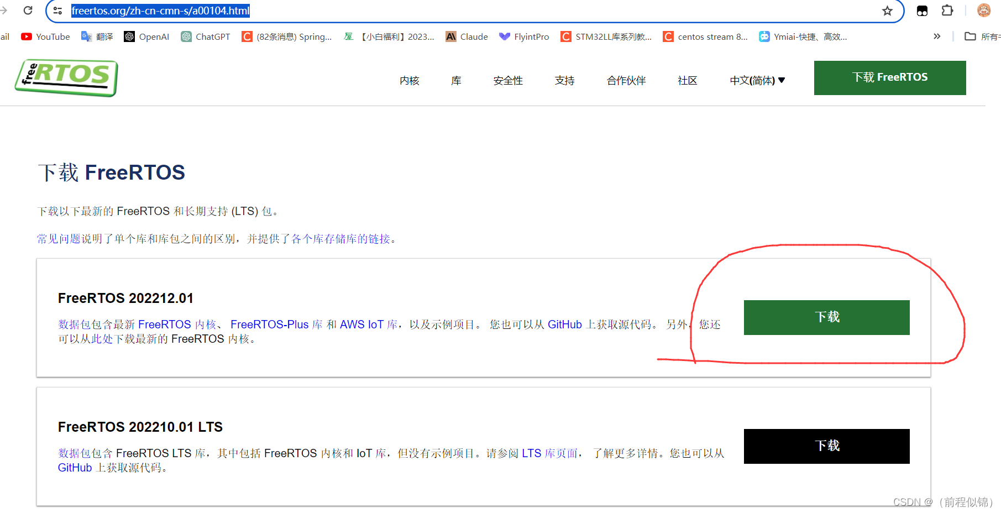The image size is (1001, 513).
Task: Click the black extension icon beside star
Action: [922, 11]
